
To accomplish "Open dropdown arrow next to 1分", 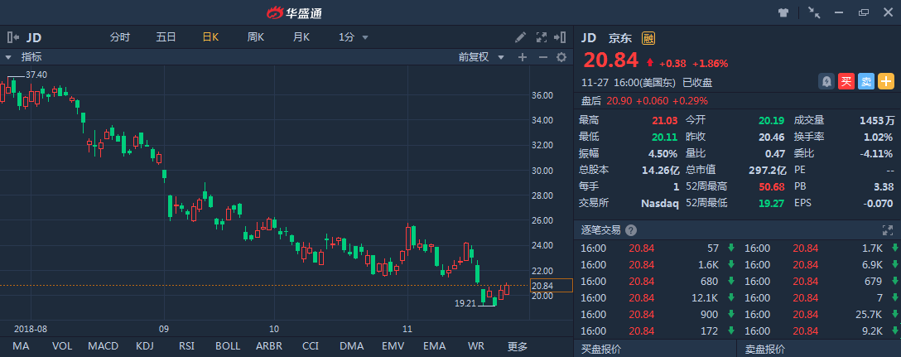I will click(365, 38).
